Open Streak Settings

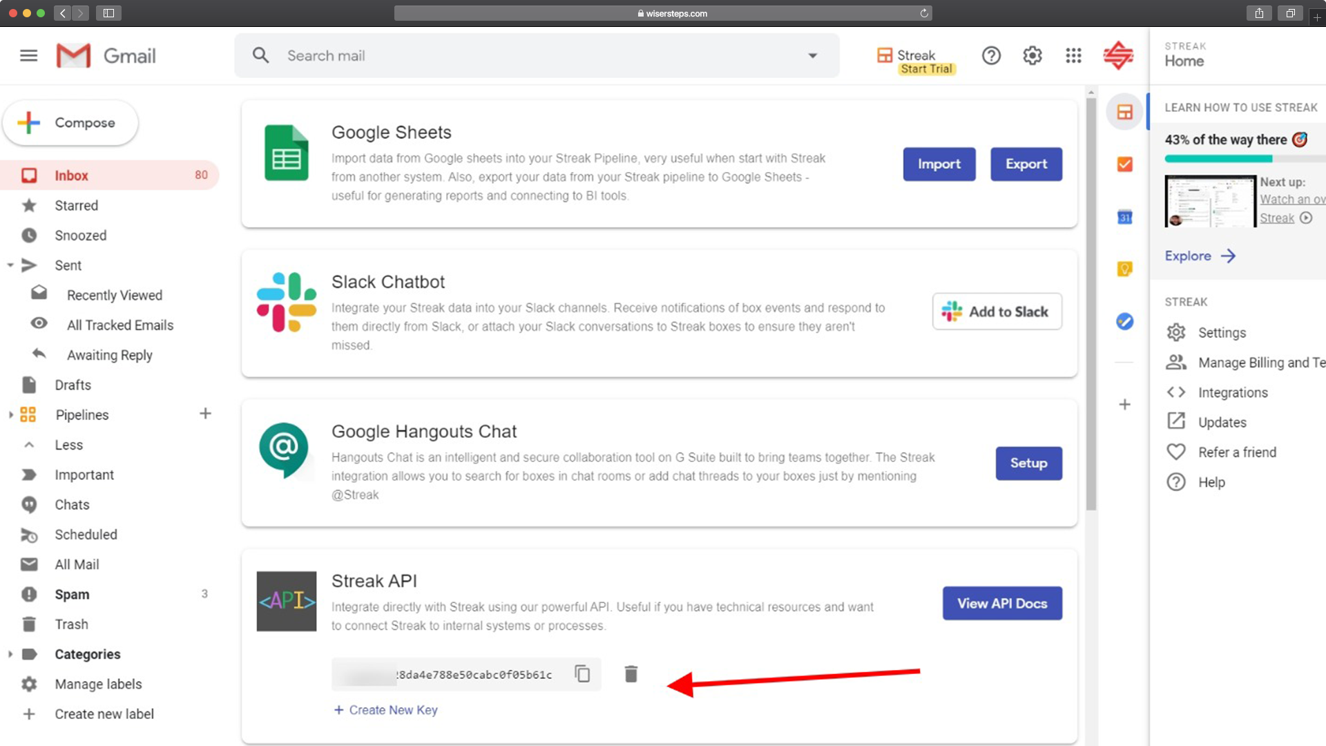tap(1222, 333)
